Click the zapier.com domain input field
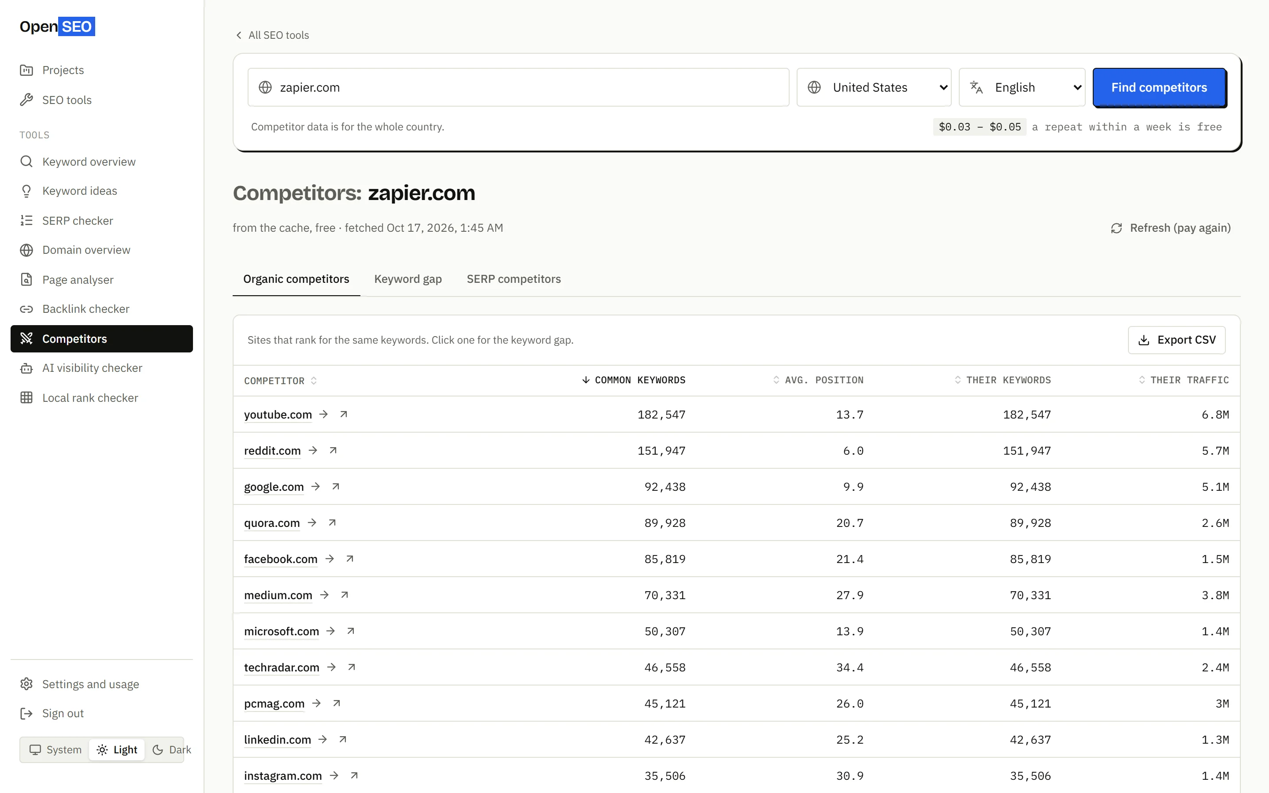 tap(518, 87)
